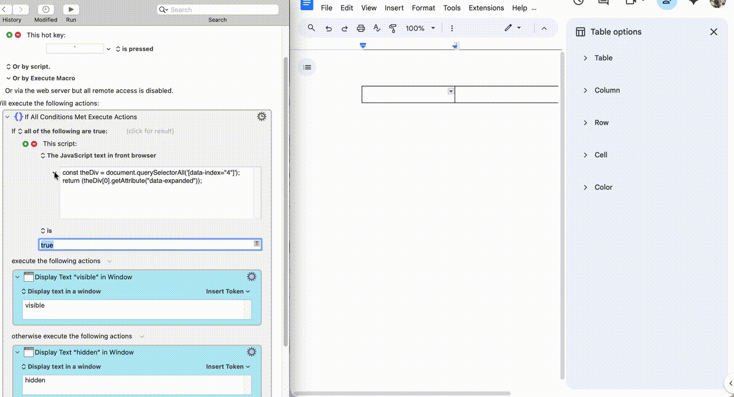The height and width of the screenshot is (397, 734).
Task: Click the Print icon in Docs toolbar
Action: (x=361, y=28)
